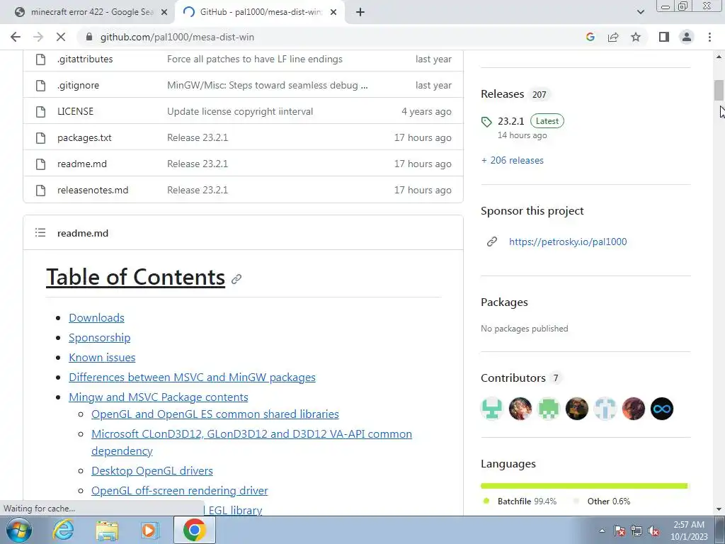Open Windows Explorer from the taskbar
The width and height of the screenshot is (725, 544).
pyautogui.click(x=107, y=530)
